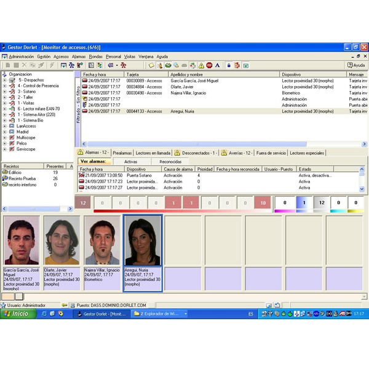Switch to the Prealarmas tab
The height and width of the screenshot is (369, 369).
pyautogui.click(x=122, y=153)
